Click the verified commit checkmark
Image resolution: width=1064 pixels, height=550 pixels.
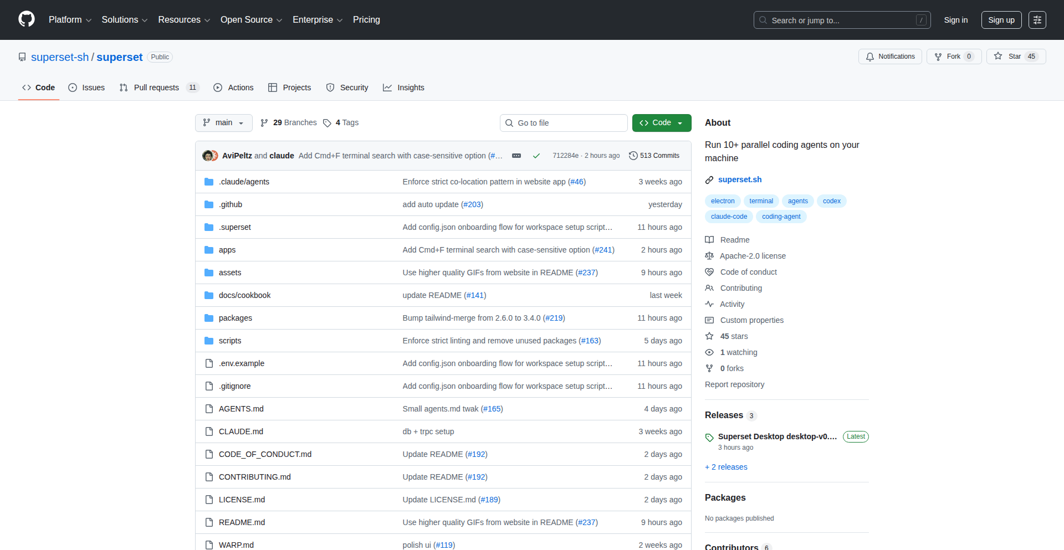(x=536, y=156)
